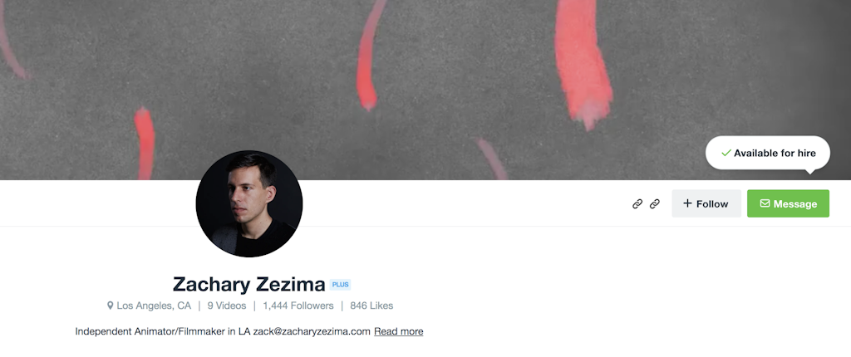The height and width of the screenshot is (357, 851).
Task: Open the 9 Videos list
Action: [226, 306]
